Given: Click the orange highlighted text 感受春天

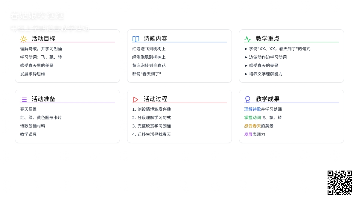Looking at the screenshot, I should point(252,126).
